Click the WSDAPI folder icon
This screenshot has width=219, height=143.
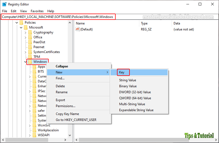tap(34, 135)
